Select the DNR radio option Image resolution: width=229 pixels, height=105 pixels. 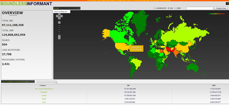(175, 8)
